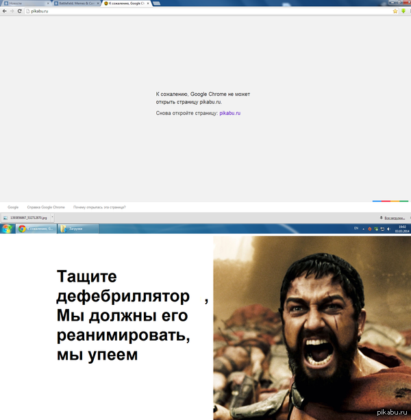Click the purple pikabu.ru reopen link
The height and width of the screenshot is (420, 411).
click(x=230, y=113)
